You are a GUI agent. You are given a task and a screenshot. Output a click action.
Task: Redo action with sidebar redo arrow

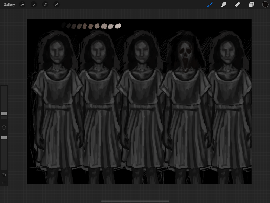pyautogui.click(x=4, y=183)
